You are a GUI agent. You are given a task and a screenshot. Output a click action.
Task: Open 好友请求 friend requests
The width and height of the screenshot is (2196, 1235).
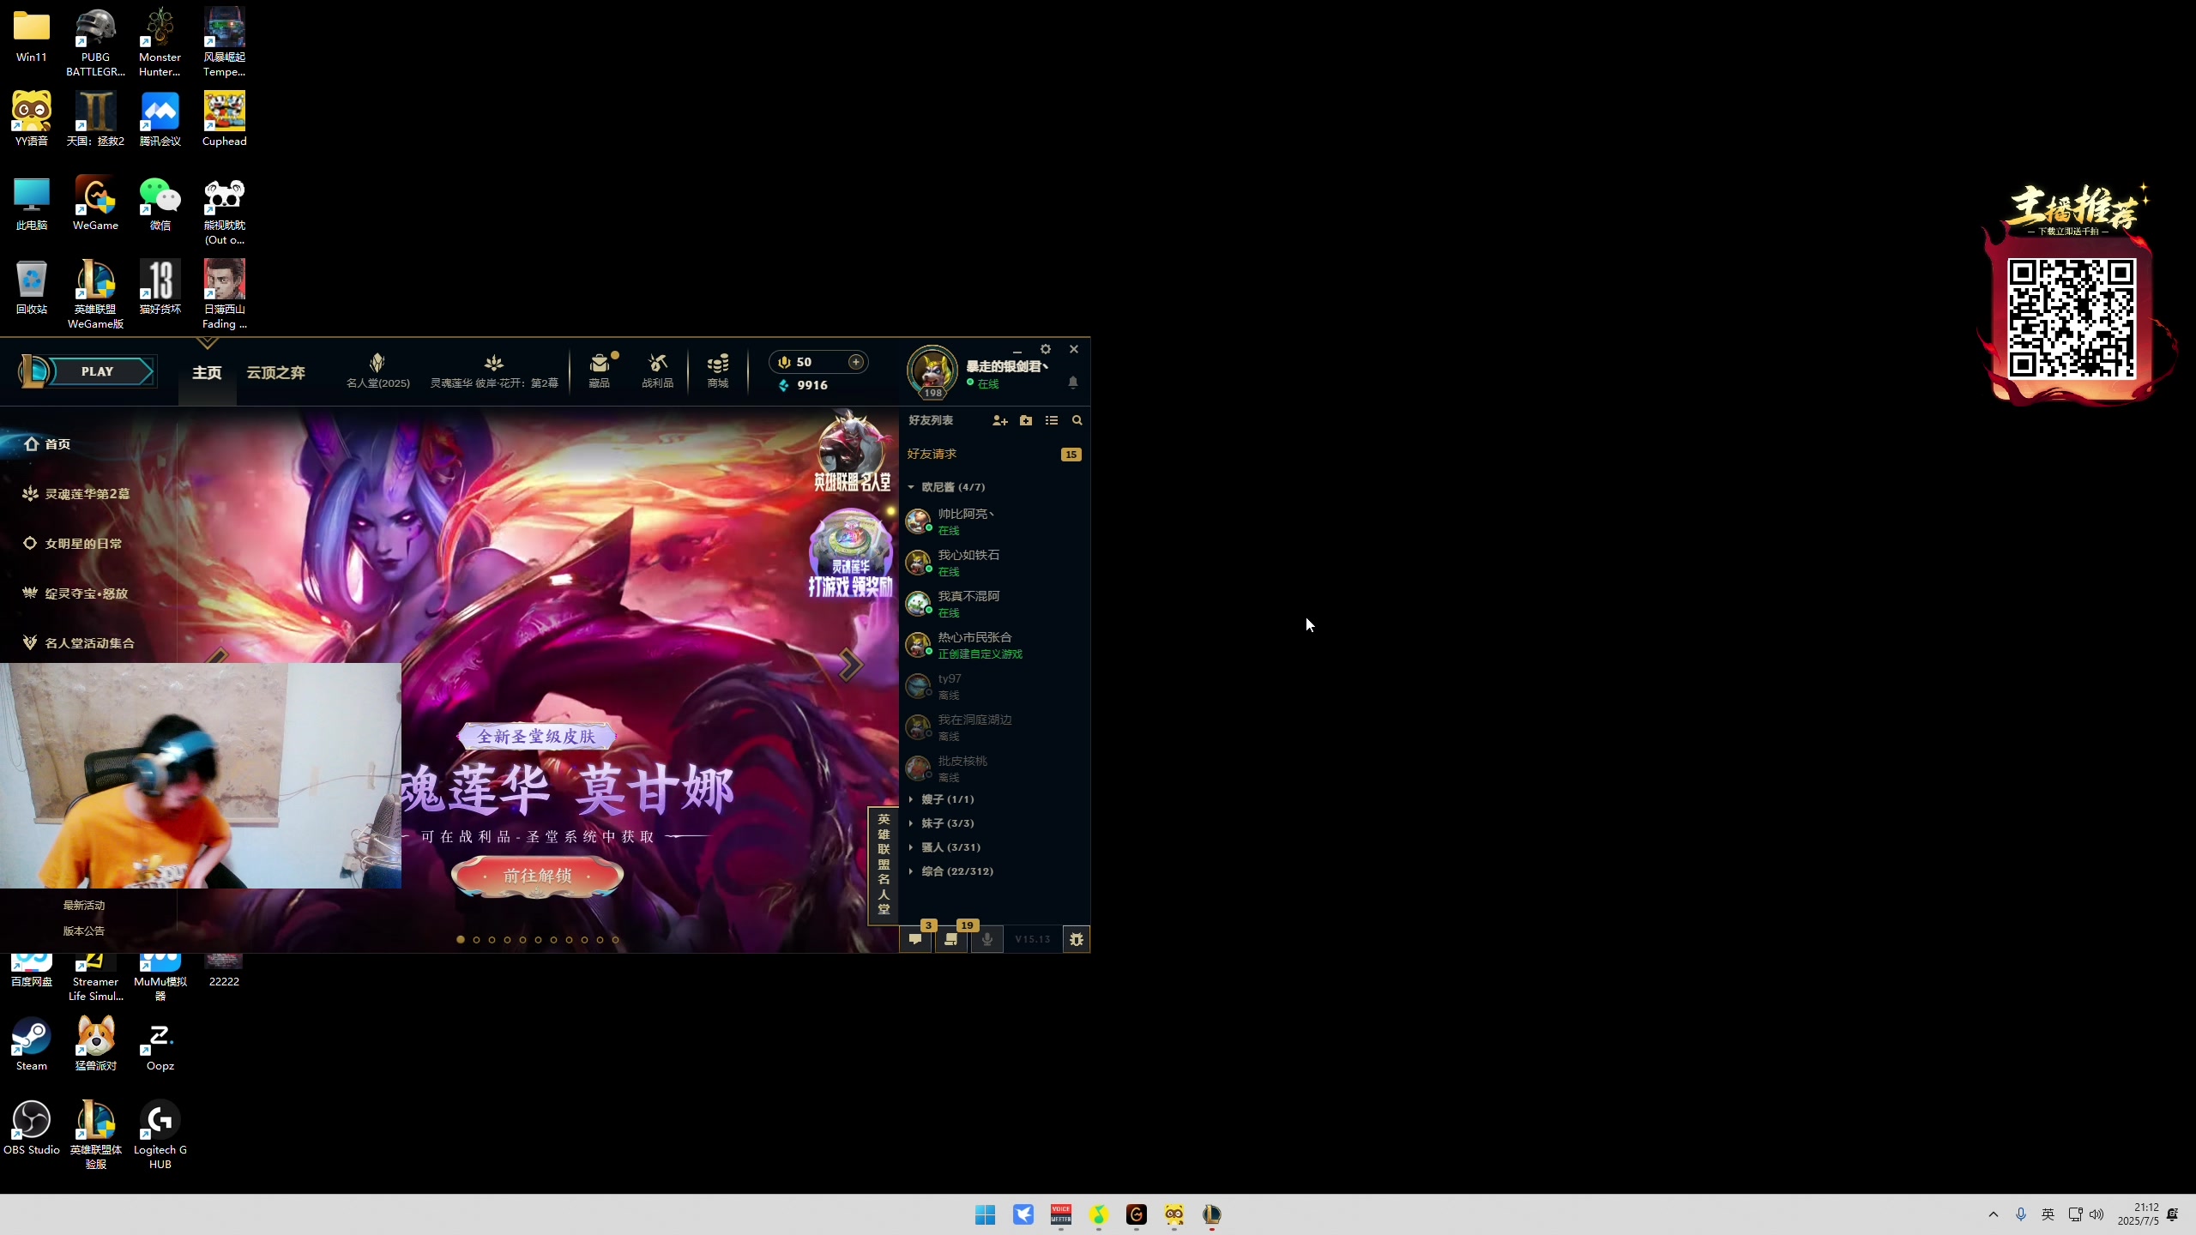[993, 454]
